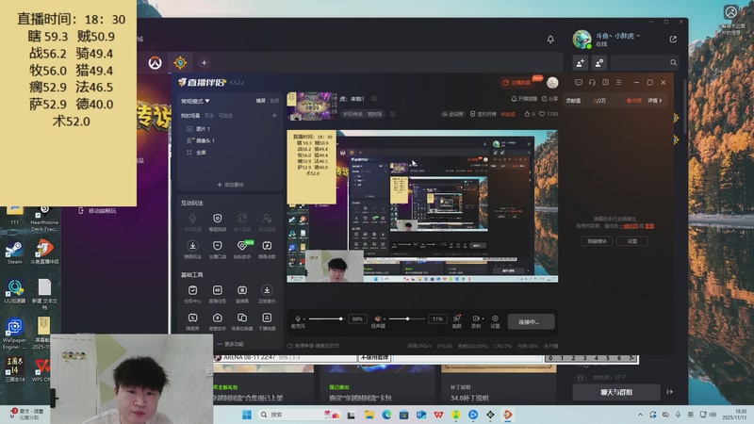This screenshot has height=424, width=754.
Task: Collapse the Battle.net chat panel arrow
Action: [670, 392]
